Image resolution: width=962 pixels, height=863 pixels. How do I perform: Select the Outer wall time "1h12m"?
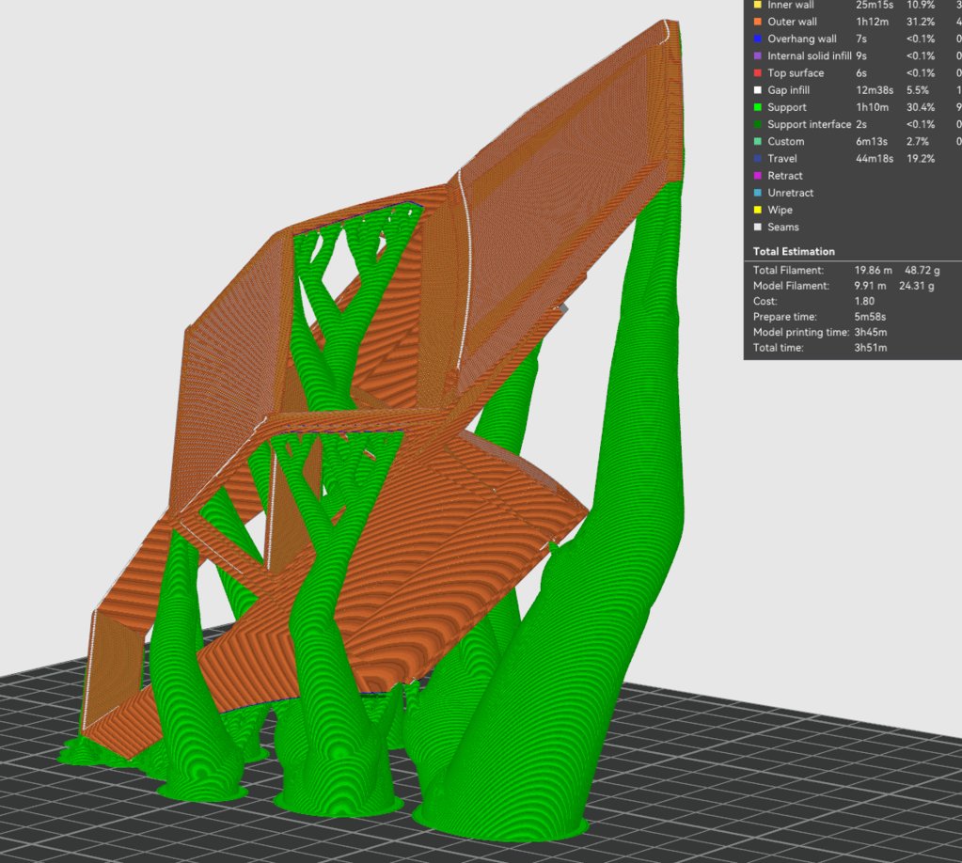872,22
